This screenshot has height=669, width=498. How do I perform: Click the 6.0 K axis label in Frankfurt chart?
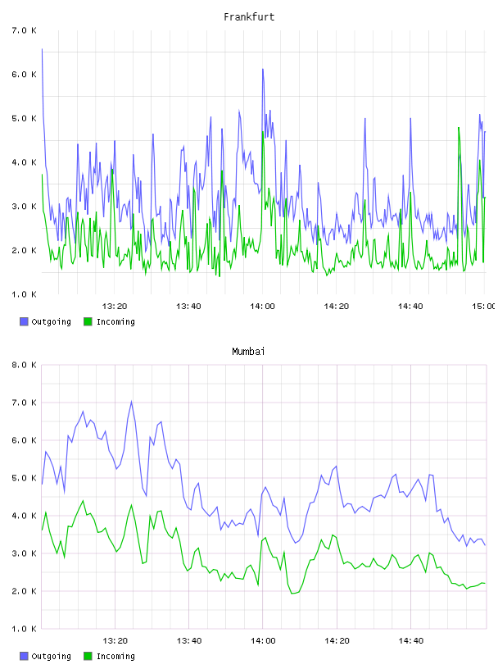[x=25, y=75]
